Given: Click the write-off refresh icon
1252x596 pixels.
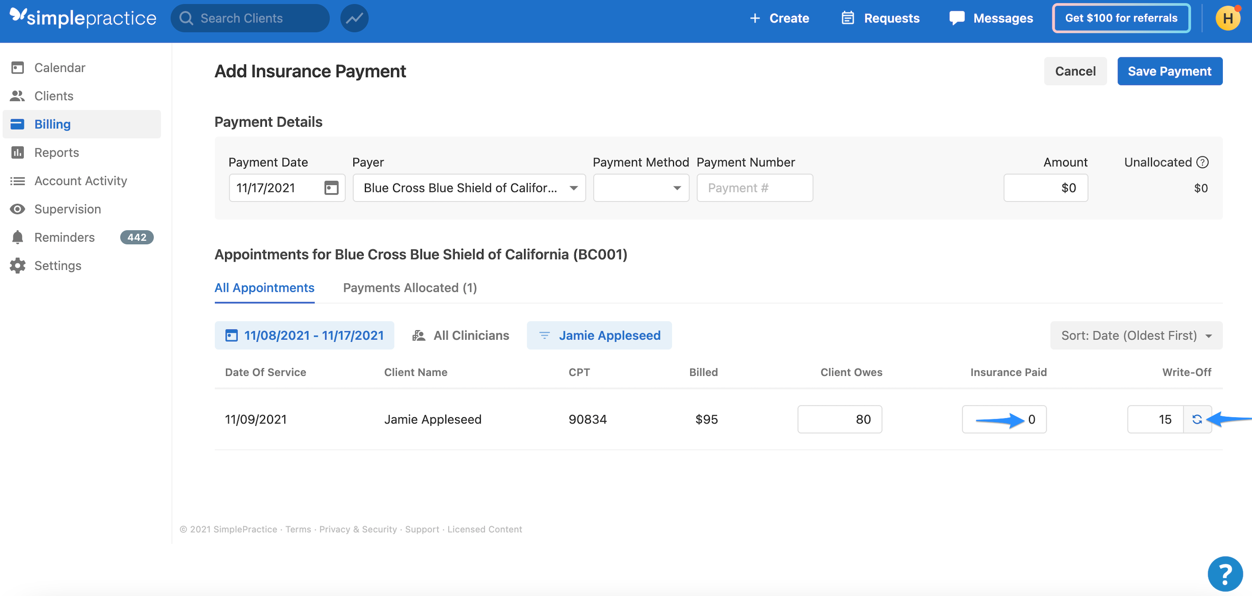Looking at the screenshot, I should pyautogui.click(x=1197, y=419).
